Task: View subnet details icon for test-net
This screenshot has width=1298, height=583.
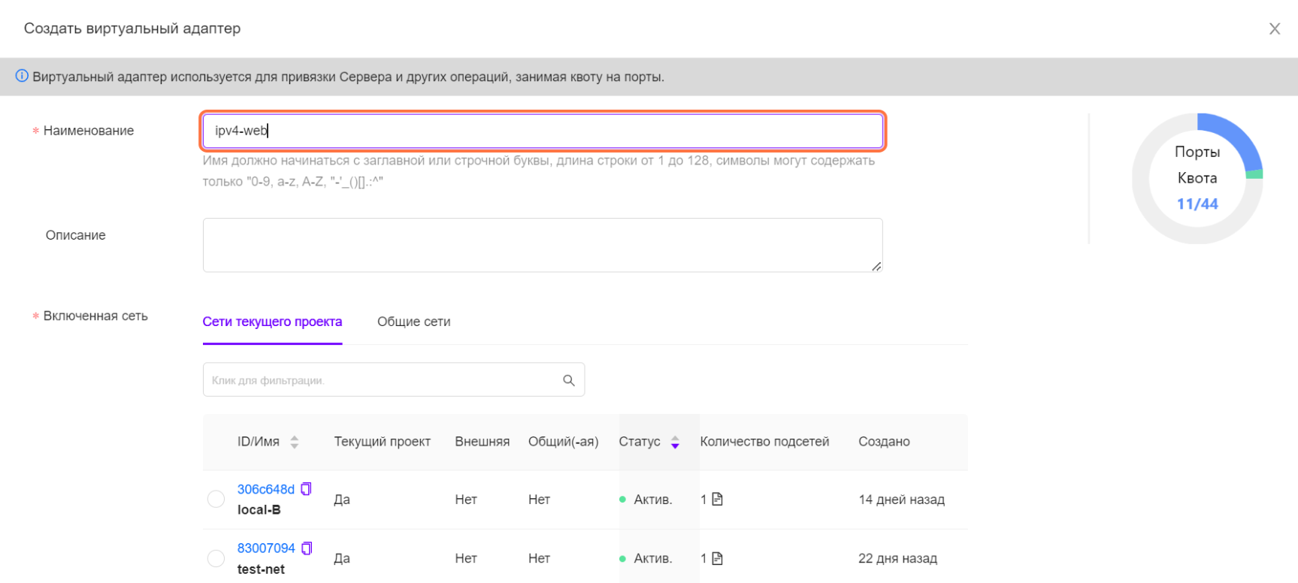Action: pyautogui.click(x=717, y=558)
